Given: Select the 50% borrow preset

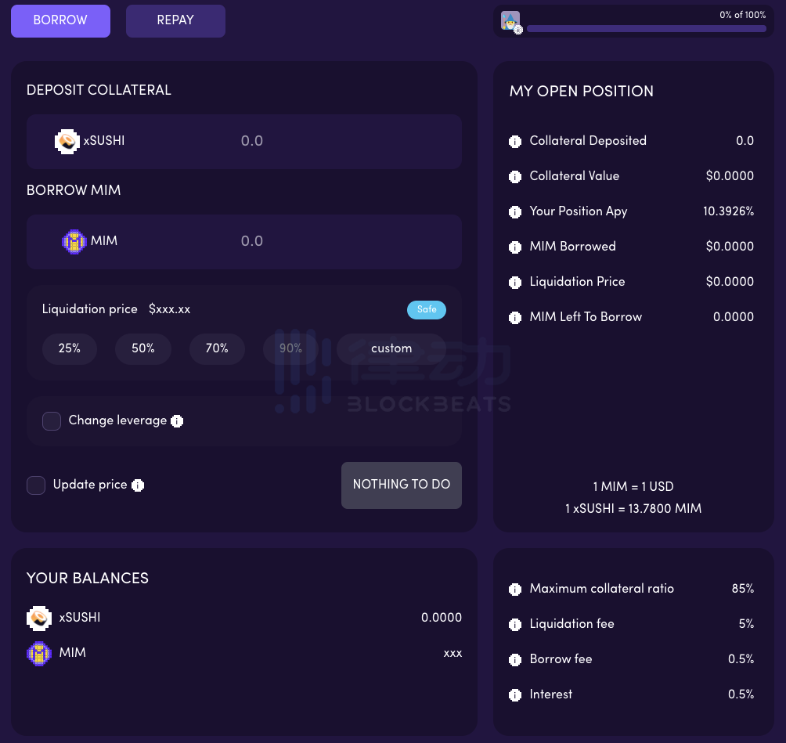Looking at the screenshot, I should point(142,348).
